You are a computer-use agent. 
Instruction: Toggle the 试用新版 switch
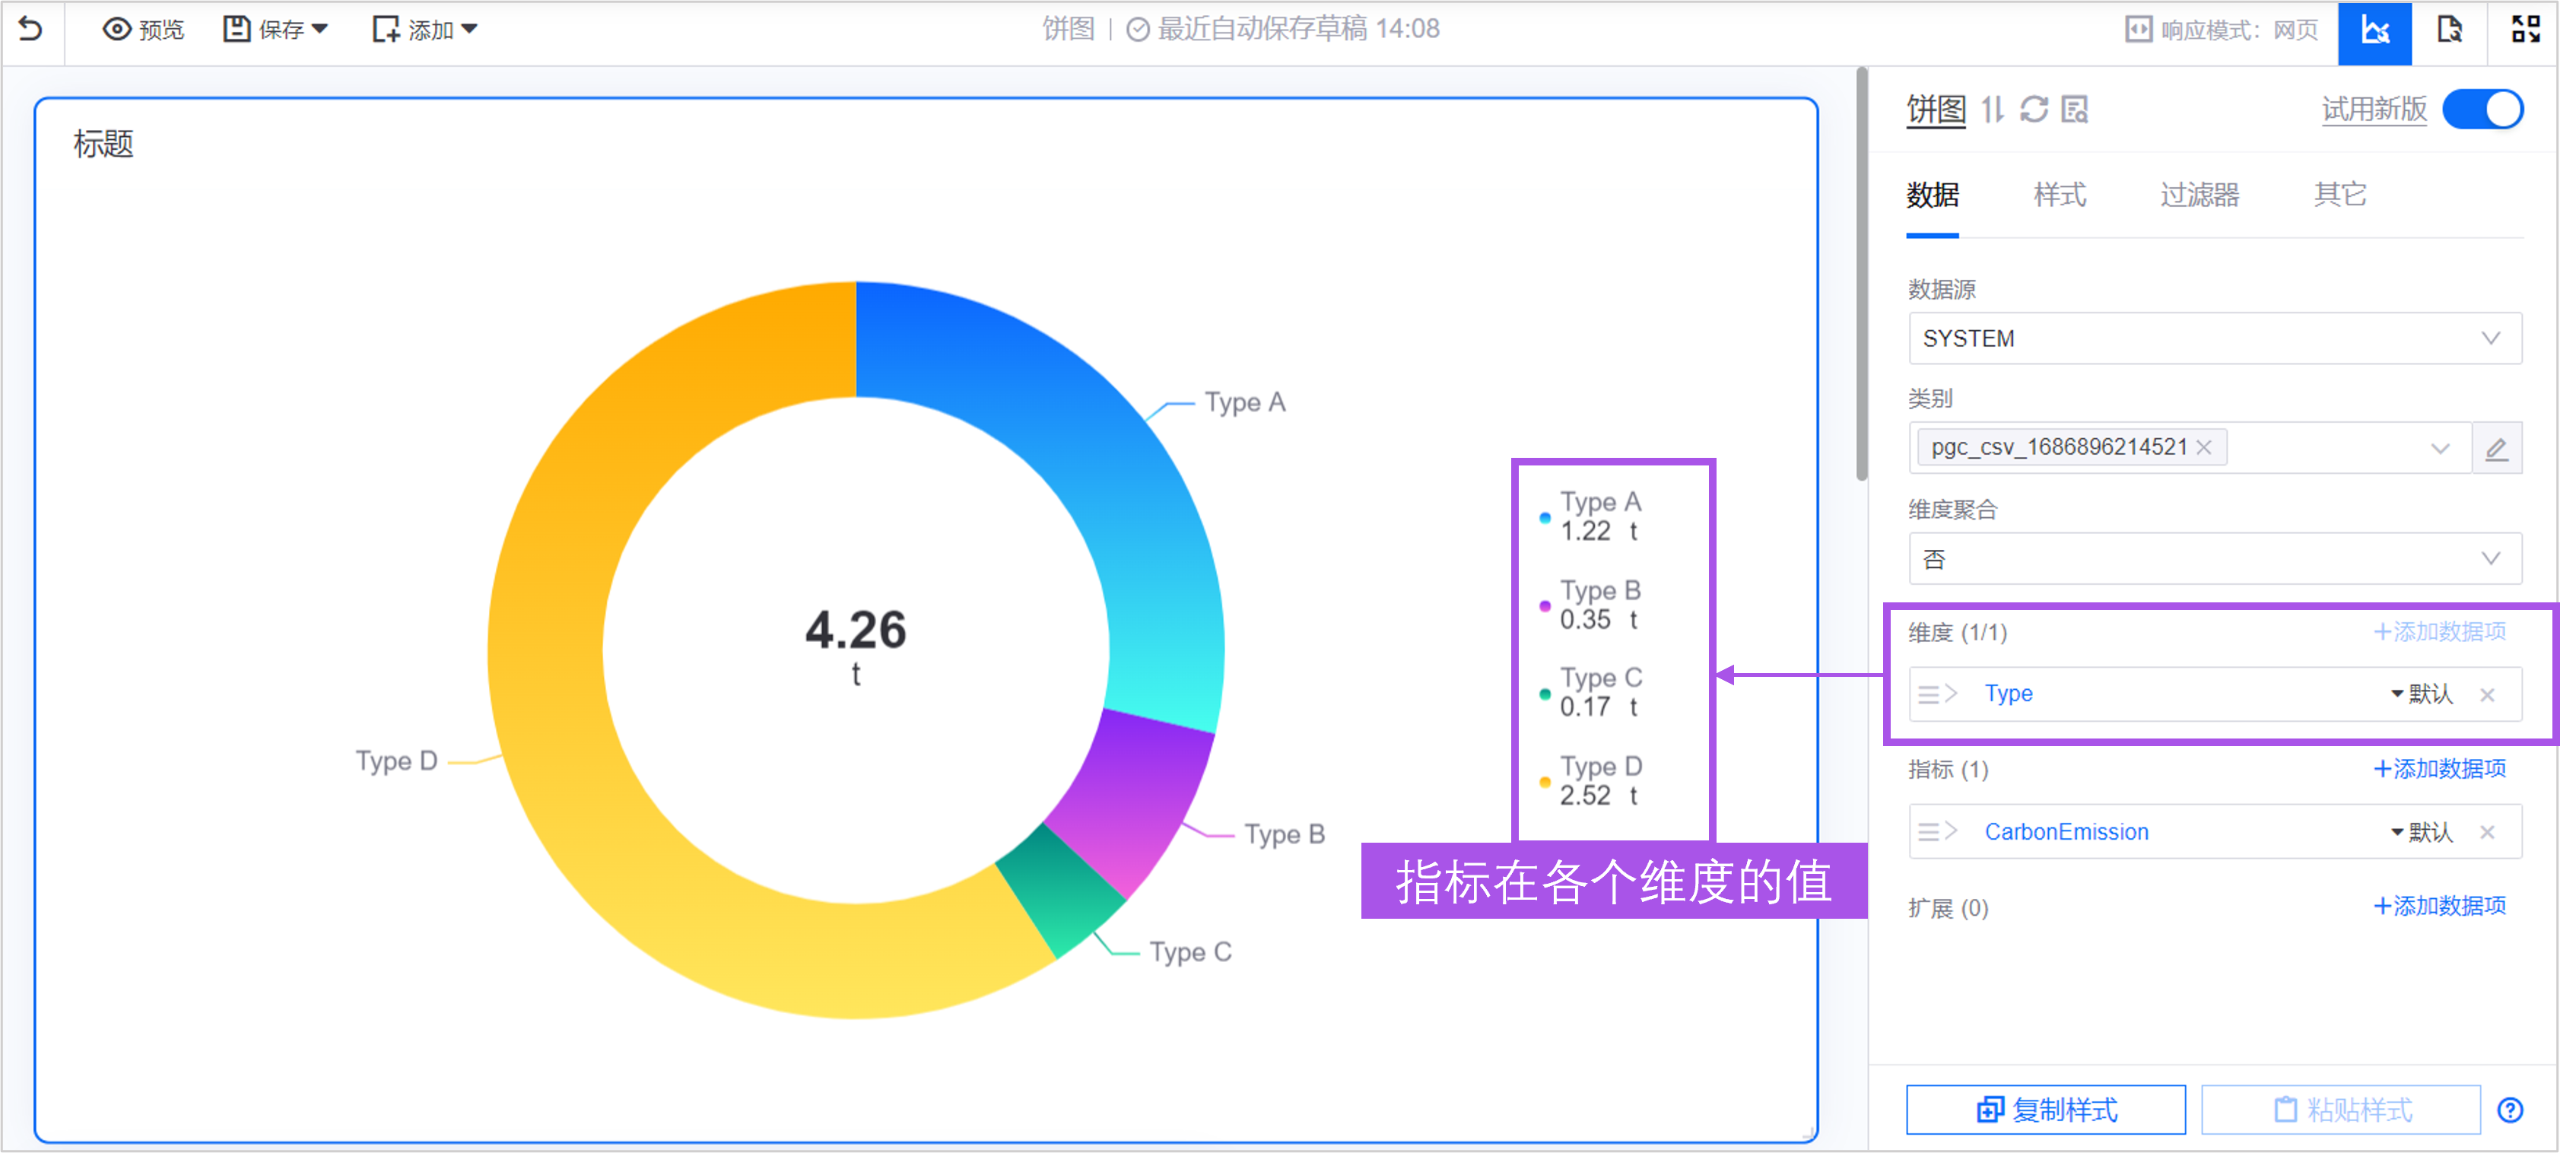pos(2482,110)
